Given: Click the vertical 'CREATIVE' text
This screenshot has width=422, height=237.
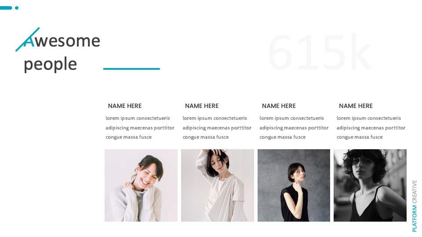Looking at the screenshot, I should (414, 192).
